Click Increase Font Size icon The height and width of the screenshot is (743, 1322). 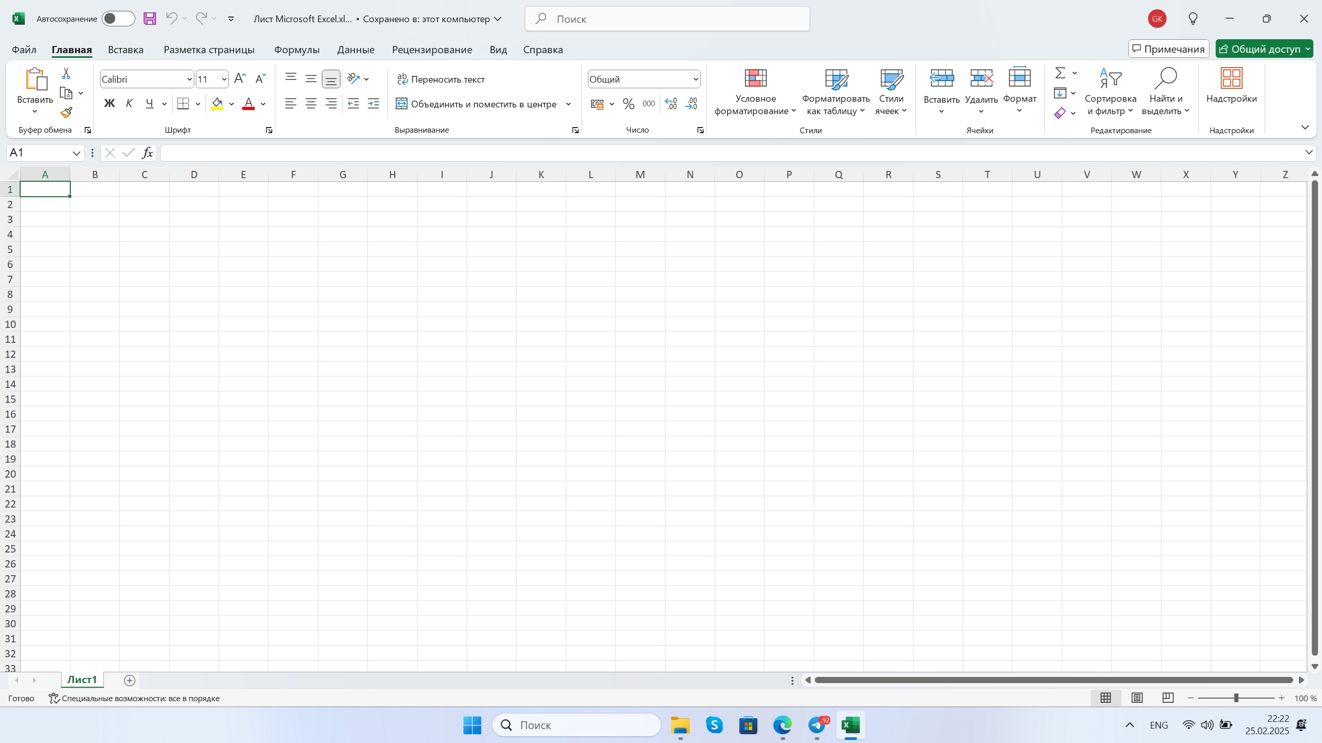(x=240, y=78)
